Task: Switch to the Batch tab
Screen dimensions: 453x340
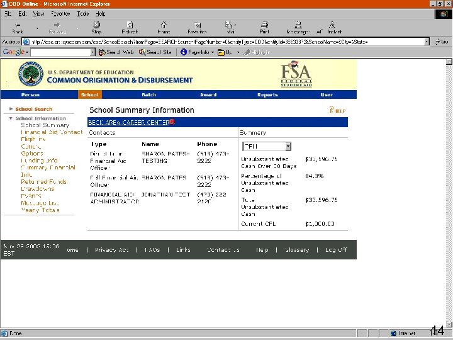Action: click(148, 95)
